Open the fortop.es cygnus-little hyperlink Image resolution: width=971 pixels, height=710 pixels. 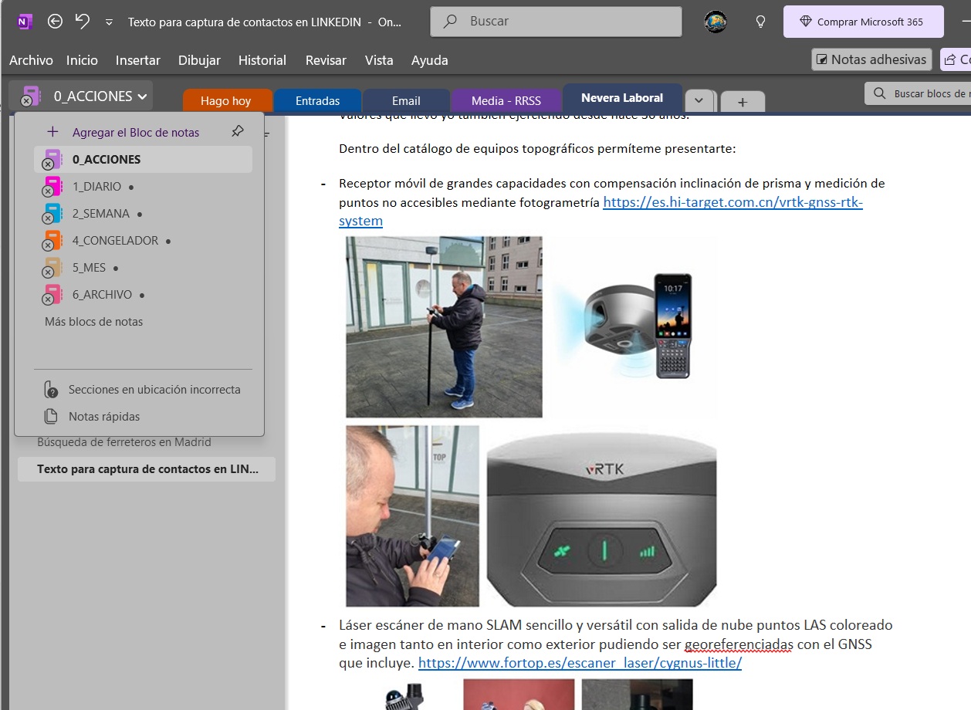(x=580, y=663)
